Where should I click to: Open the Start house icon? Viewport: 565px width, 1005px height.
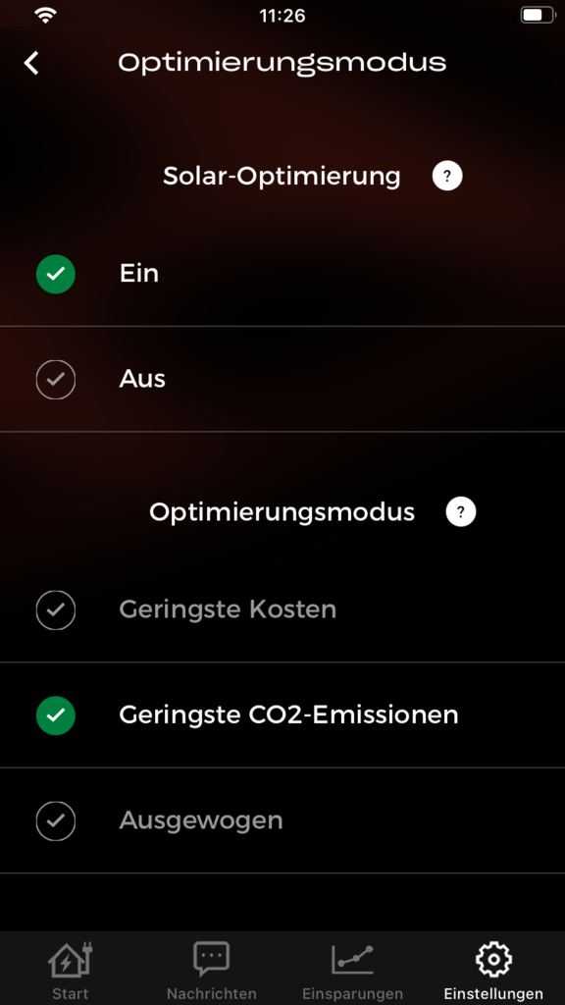[71, 960]
